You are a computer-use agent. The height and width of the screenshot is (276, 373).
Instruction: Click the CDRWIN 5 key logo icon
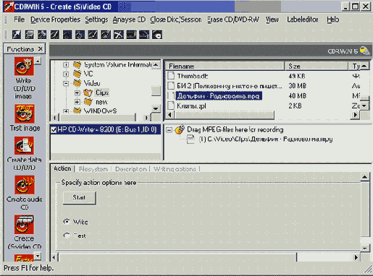[x=364, y=51]
